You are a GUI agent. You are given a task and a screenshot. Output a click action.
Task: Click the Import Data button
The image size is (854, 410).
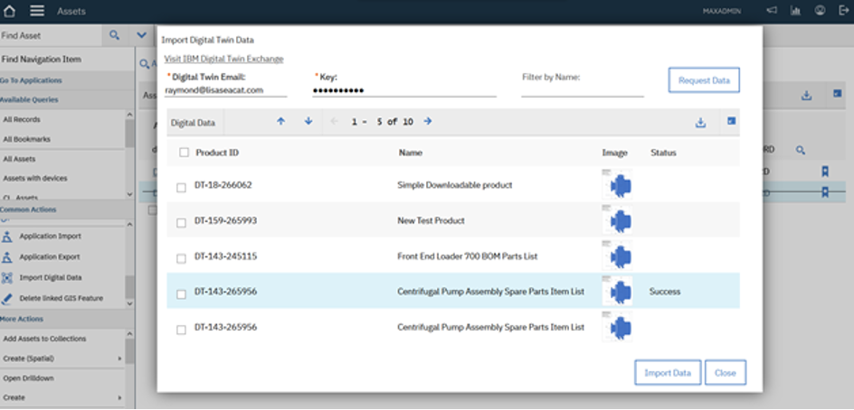point(668,373)
